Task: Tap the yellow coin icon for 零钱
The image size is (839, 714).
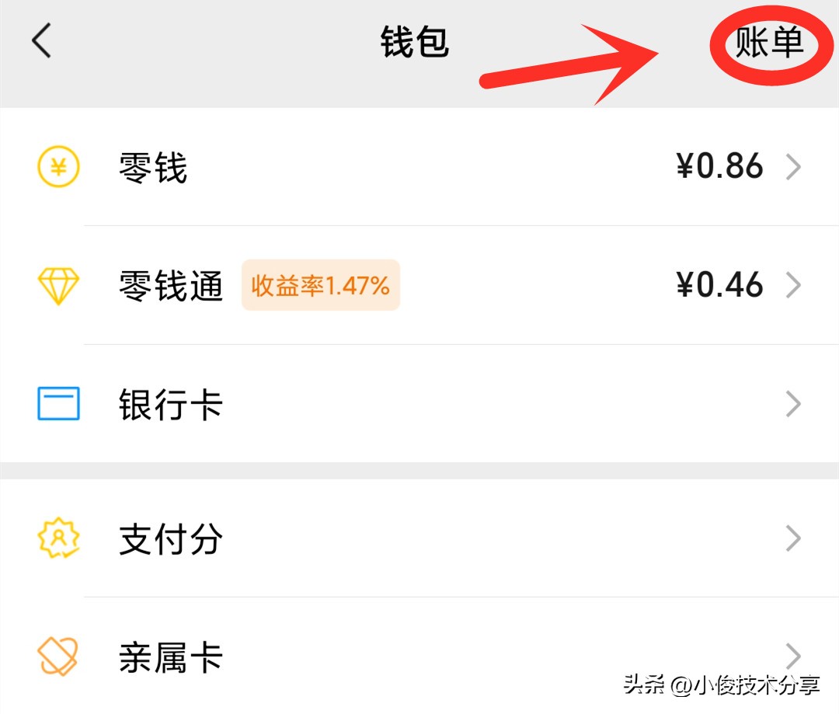Action: point(59,167)
